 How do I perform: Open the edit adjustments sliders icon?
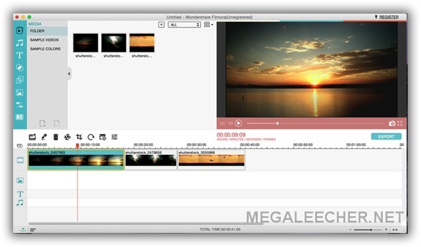114,137
